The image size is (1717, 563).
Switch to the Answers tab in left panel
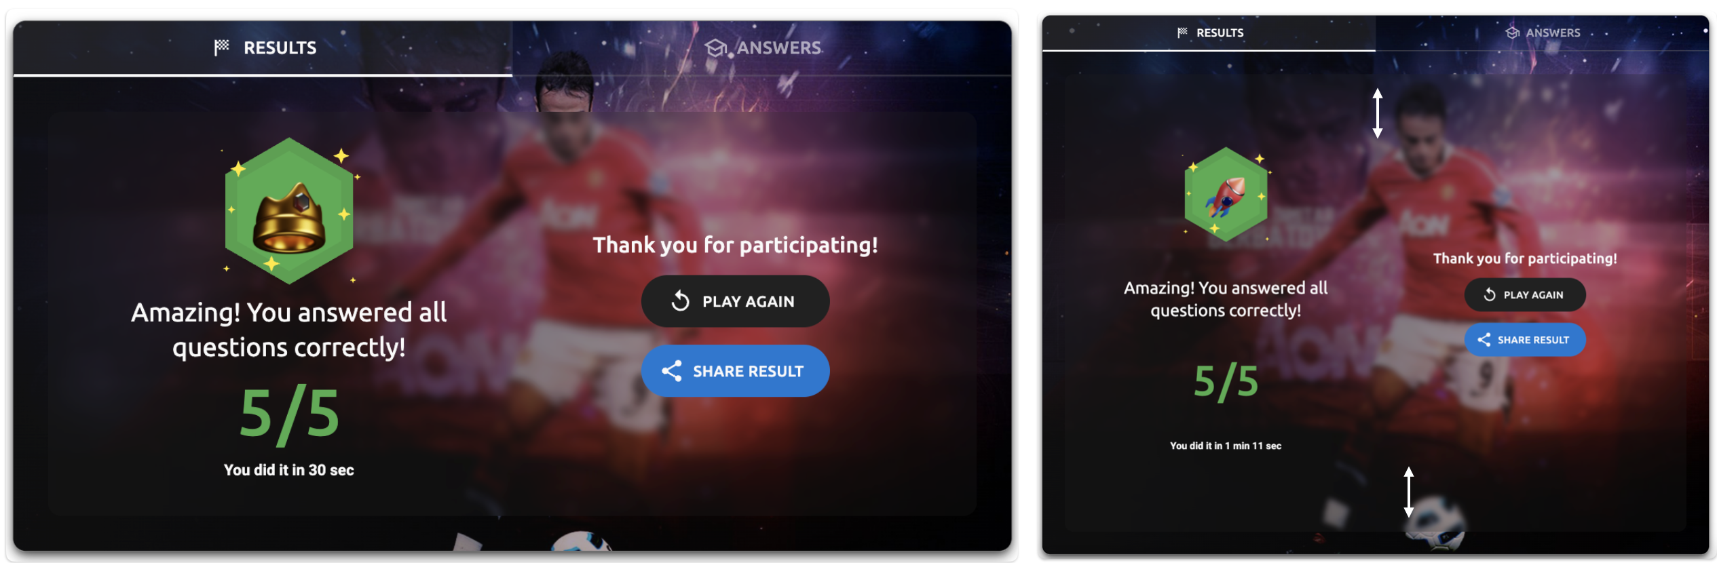click(x=761, y=48)
